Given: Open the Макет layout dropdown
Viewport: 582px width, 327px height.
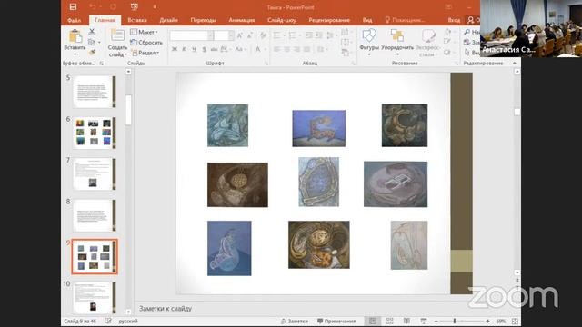Looking at the screenshot, I should coord(145,32).
